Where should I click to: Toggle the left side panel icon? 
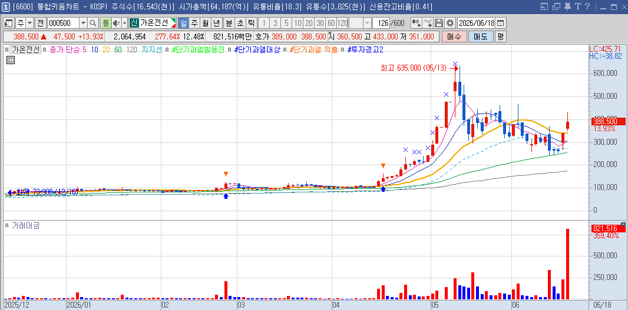tap(9, 23)
